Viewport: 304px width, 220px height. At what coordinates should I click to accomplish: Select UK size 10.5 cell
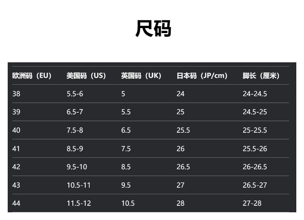(x=128, y=203)
